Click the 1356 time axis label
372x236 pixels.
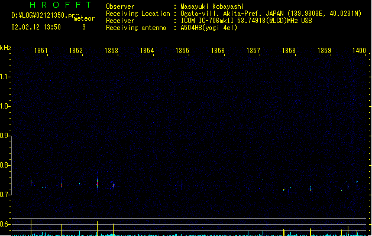click(218, 50)
